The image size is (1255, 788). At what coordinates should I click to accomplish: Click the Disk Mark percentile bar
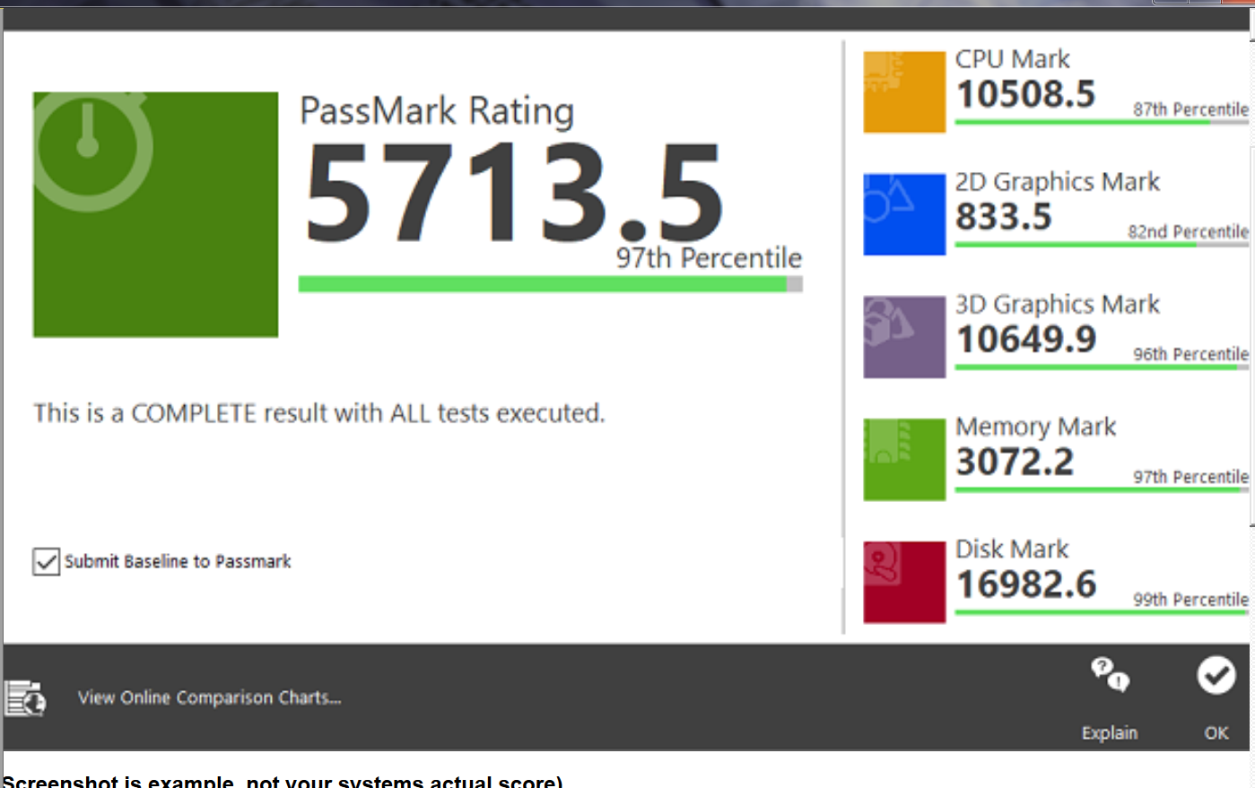pos(1102,612)
